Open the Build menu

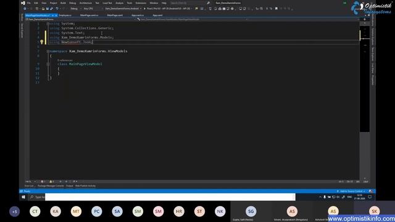pos(63,3)
